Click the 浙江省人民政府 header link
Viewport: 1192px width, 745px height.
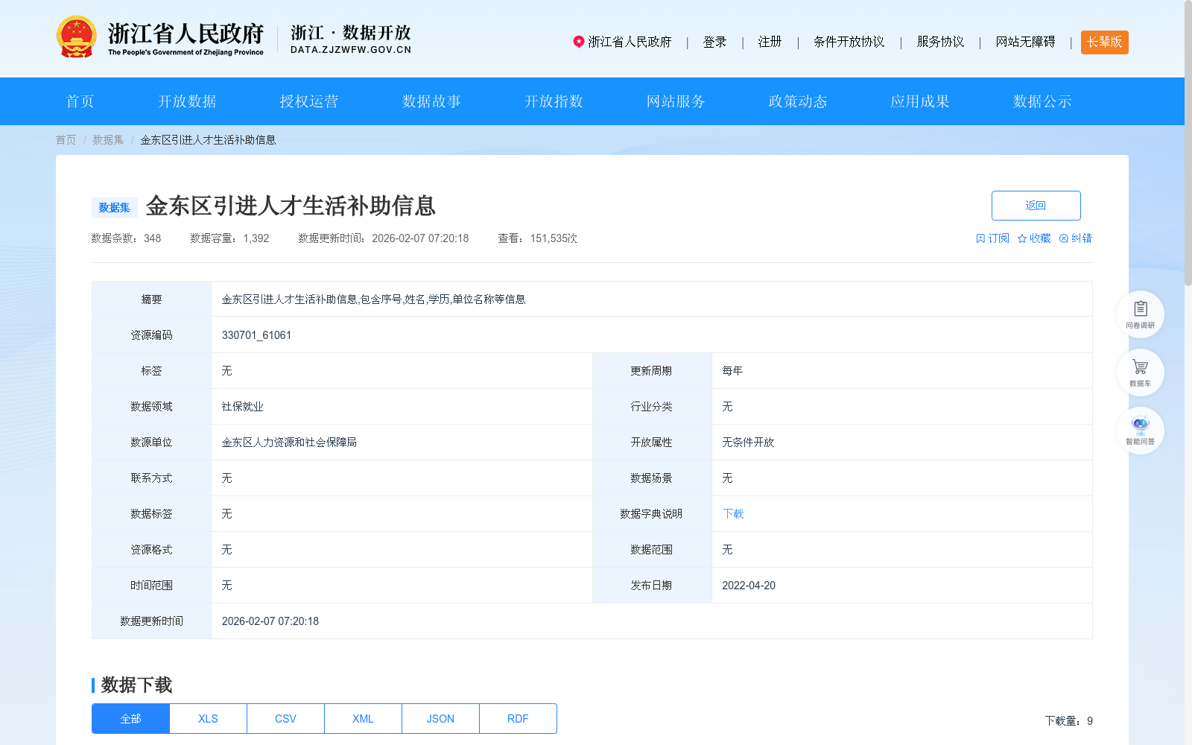click(x=630, y=42)
